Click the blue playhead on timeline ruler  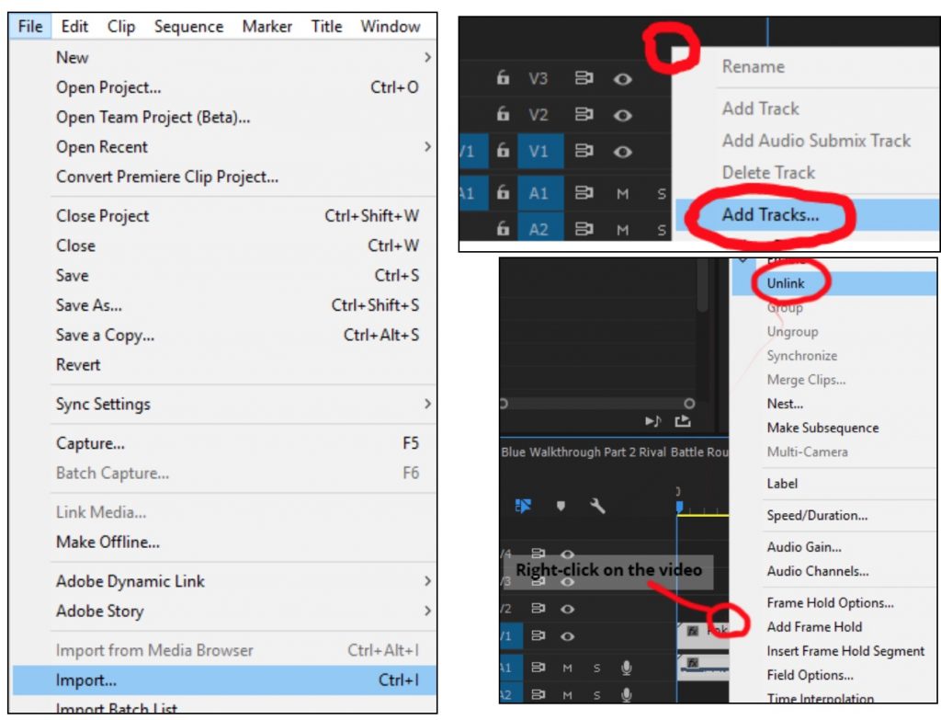pos(680,507)
